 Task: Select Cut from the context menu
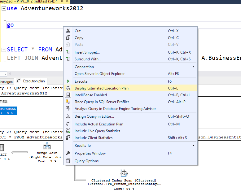(x=130, y=31)
